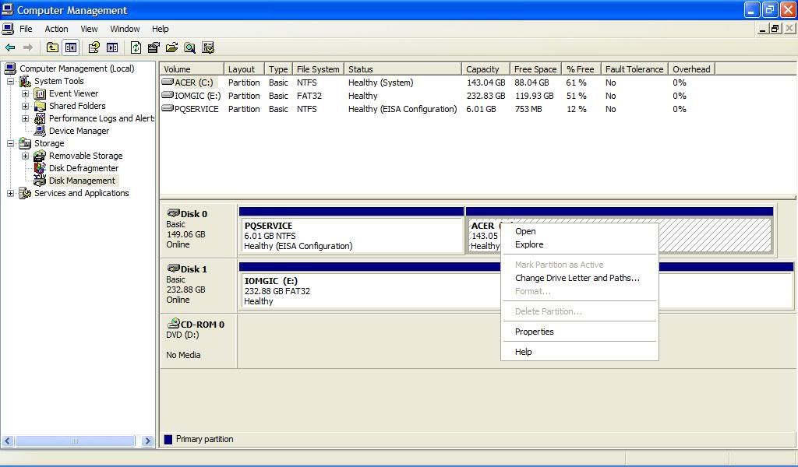Click the console icon beside the File menu
798x467 pixels.
tap(8, 29)
